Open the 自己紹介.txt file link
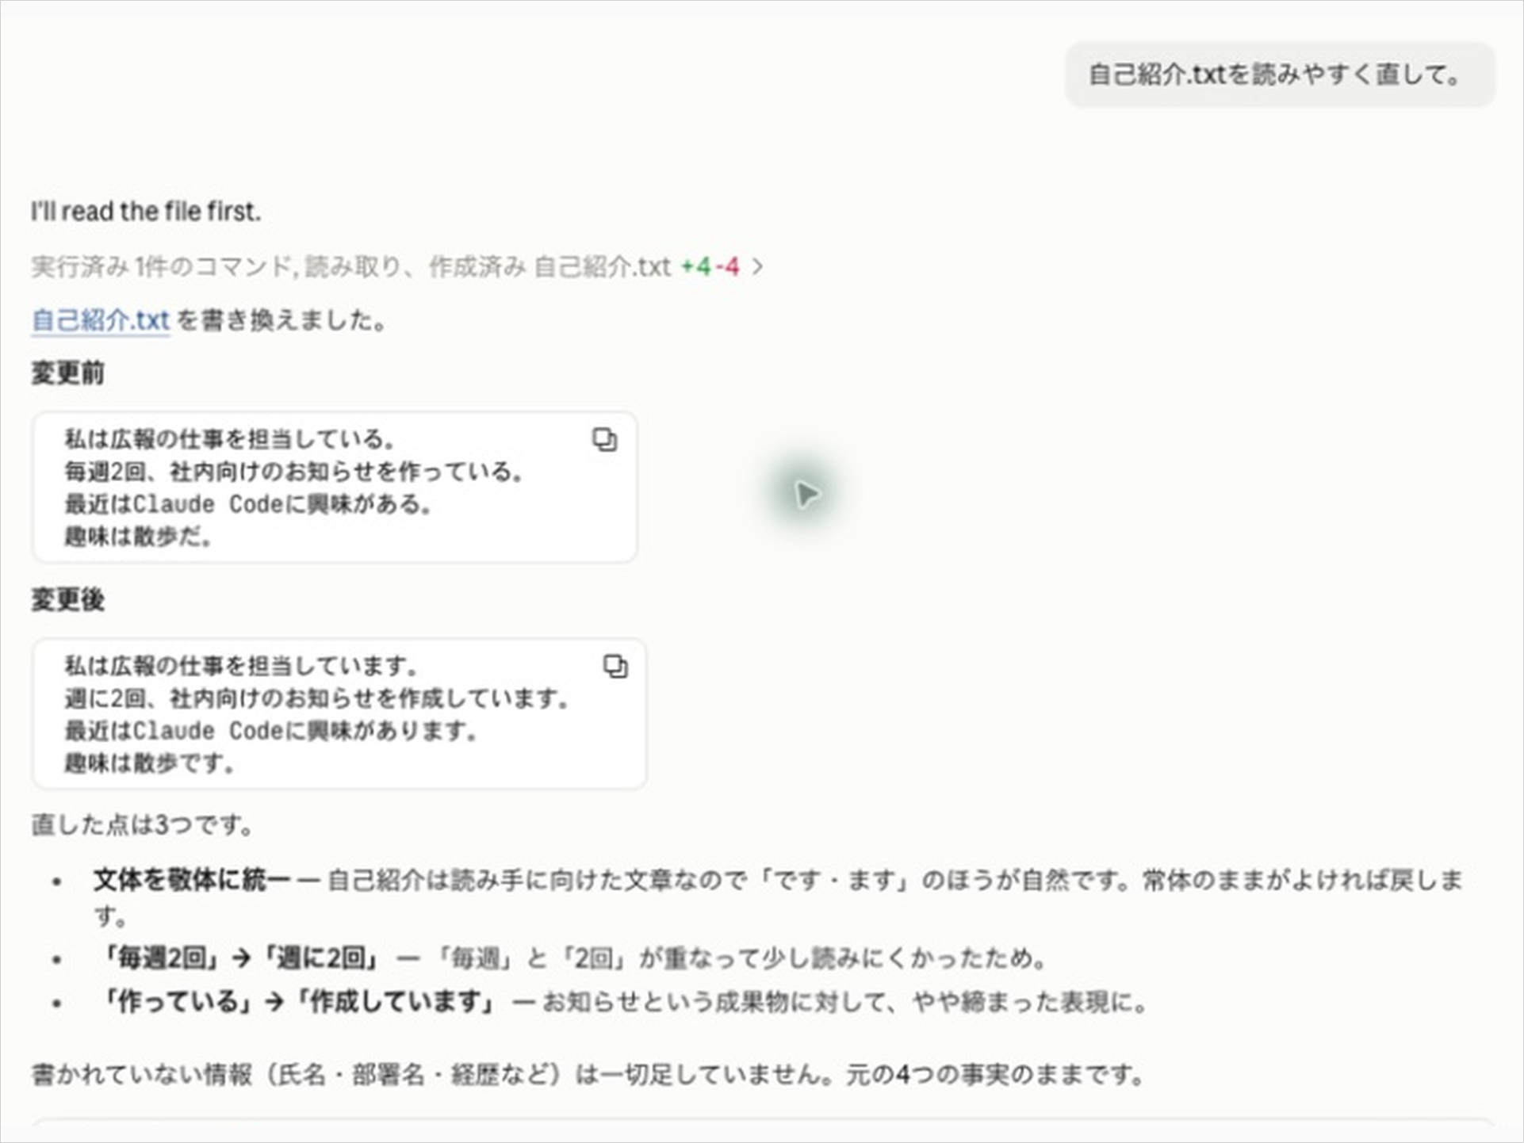The width and height of the screenshot is (1524, 1143). coord(101,321)
